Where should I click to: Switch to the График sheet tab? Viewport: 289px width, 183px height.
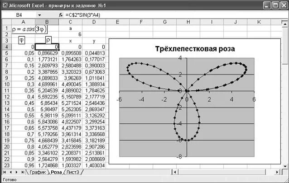point(38,172)
